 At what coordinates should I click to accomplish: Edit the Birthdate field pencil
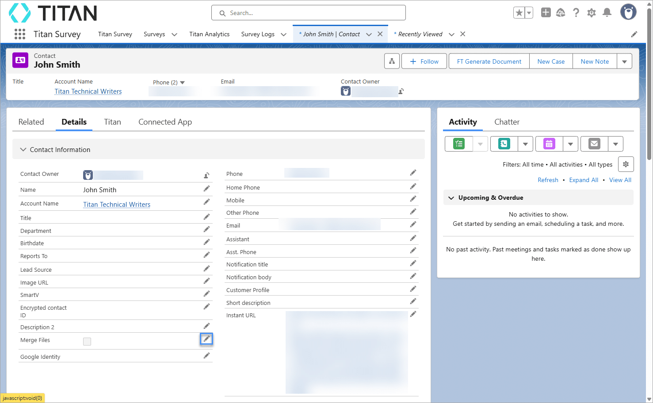pos(206,242)
